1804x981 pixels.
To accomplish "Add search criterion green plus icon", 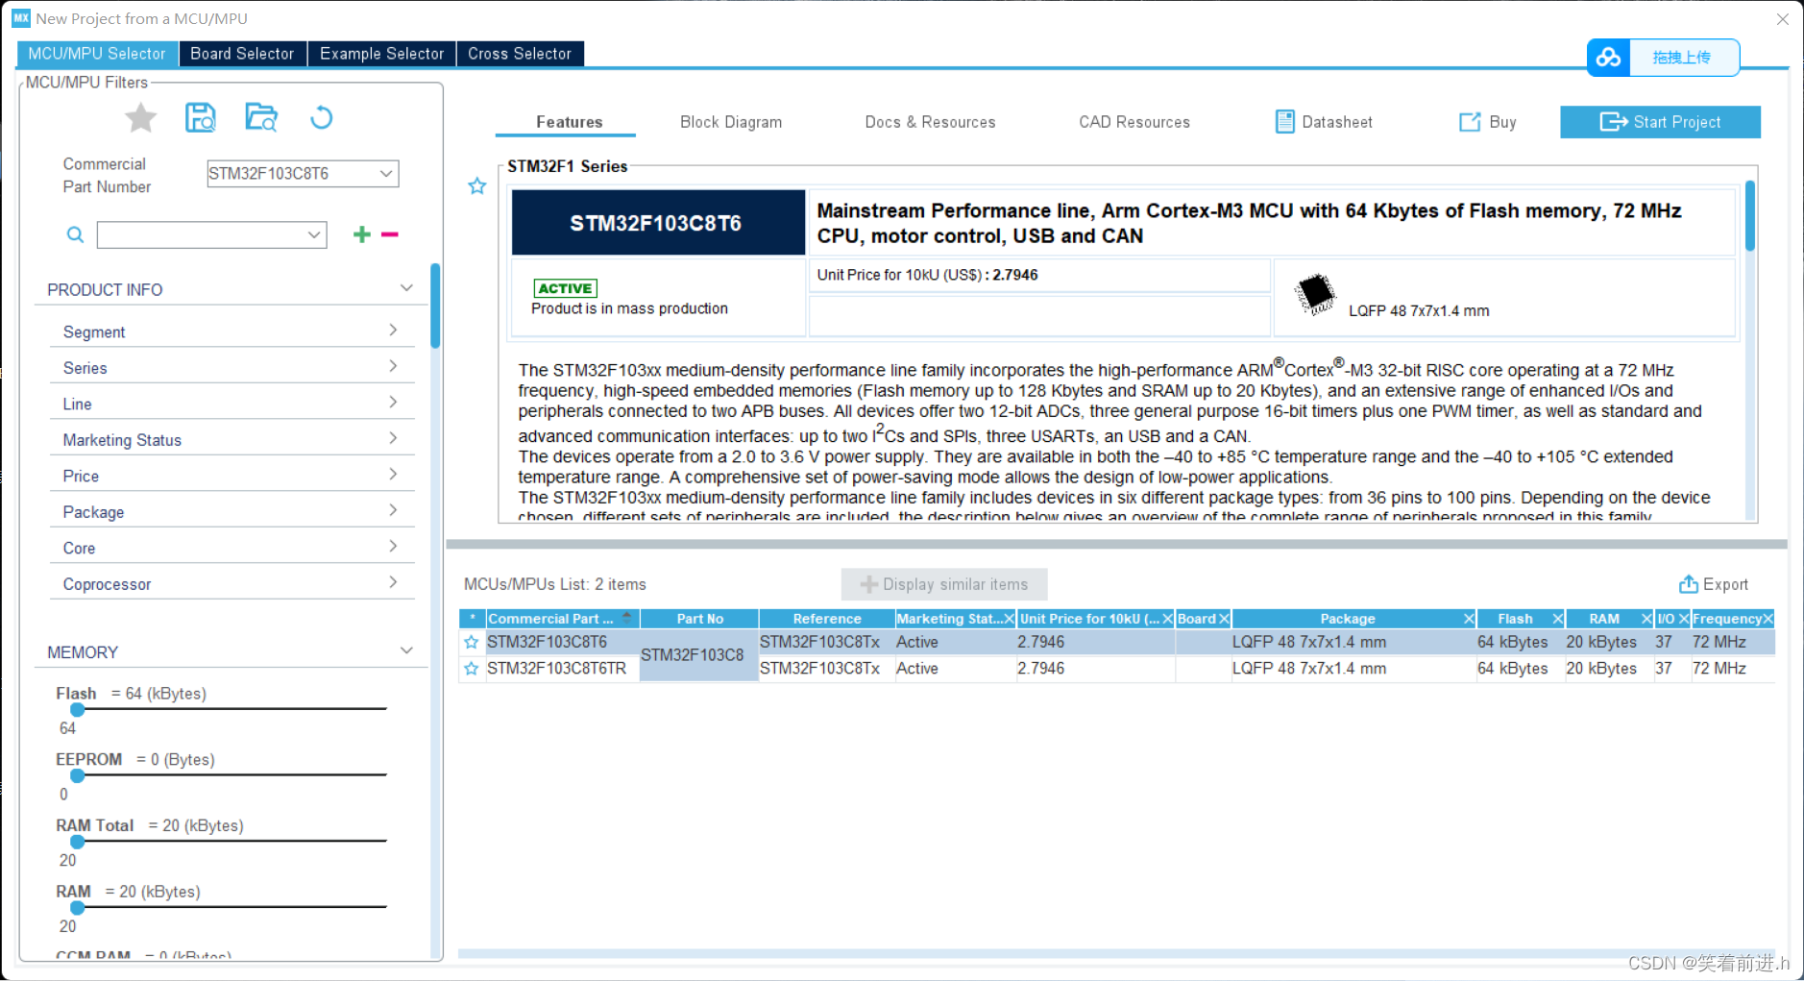I will pyautogui.click(x=361, y=234).
